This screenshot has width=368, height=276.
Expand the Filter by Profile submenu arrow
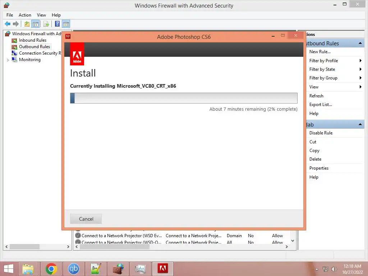click(x=360, y=60)
